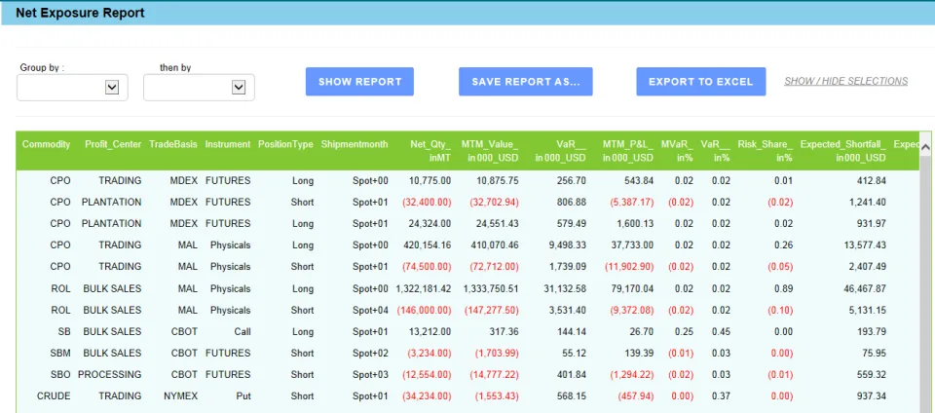Click the Profit_Center column header
Viewport: 935px width, 413px height.
[x=113, y=144]
